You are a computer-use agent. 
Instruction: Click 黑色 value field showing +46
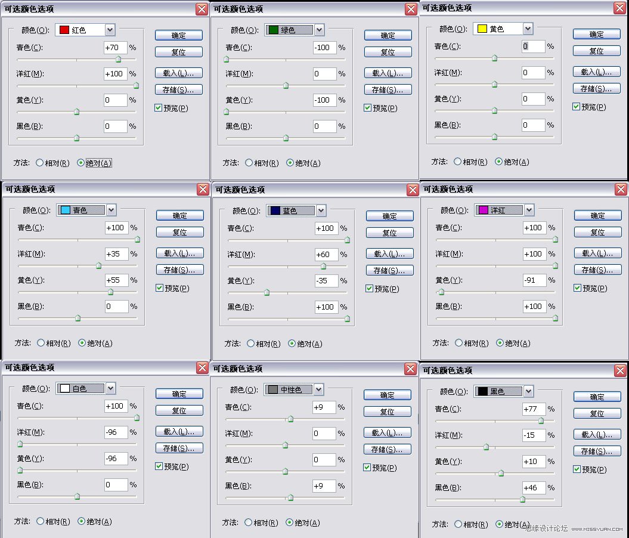coord(534,487)
